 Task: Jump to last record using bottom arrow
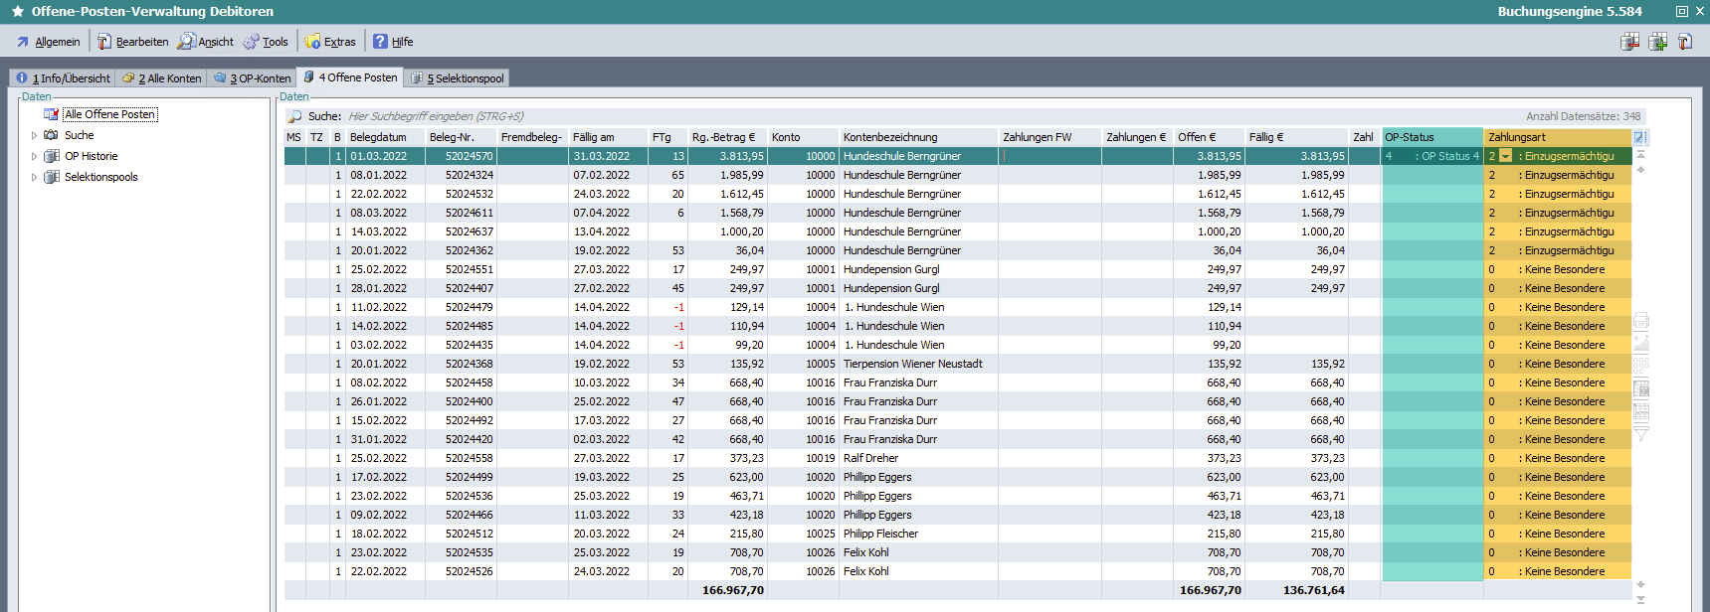click(x=1641, y=600)
